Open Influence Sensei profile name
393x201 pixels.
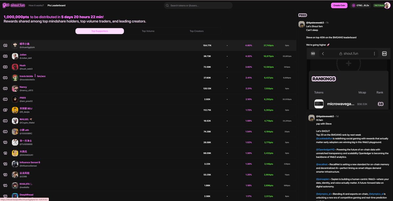[x=30, y=162]
